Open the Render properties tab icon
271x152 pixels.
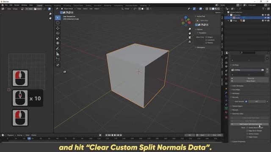click(x=226, y=63)
